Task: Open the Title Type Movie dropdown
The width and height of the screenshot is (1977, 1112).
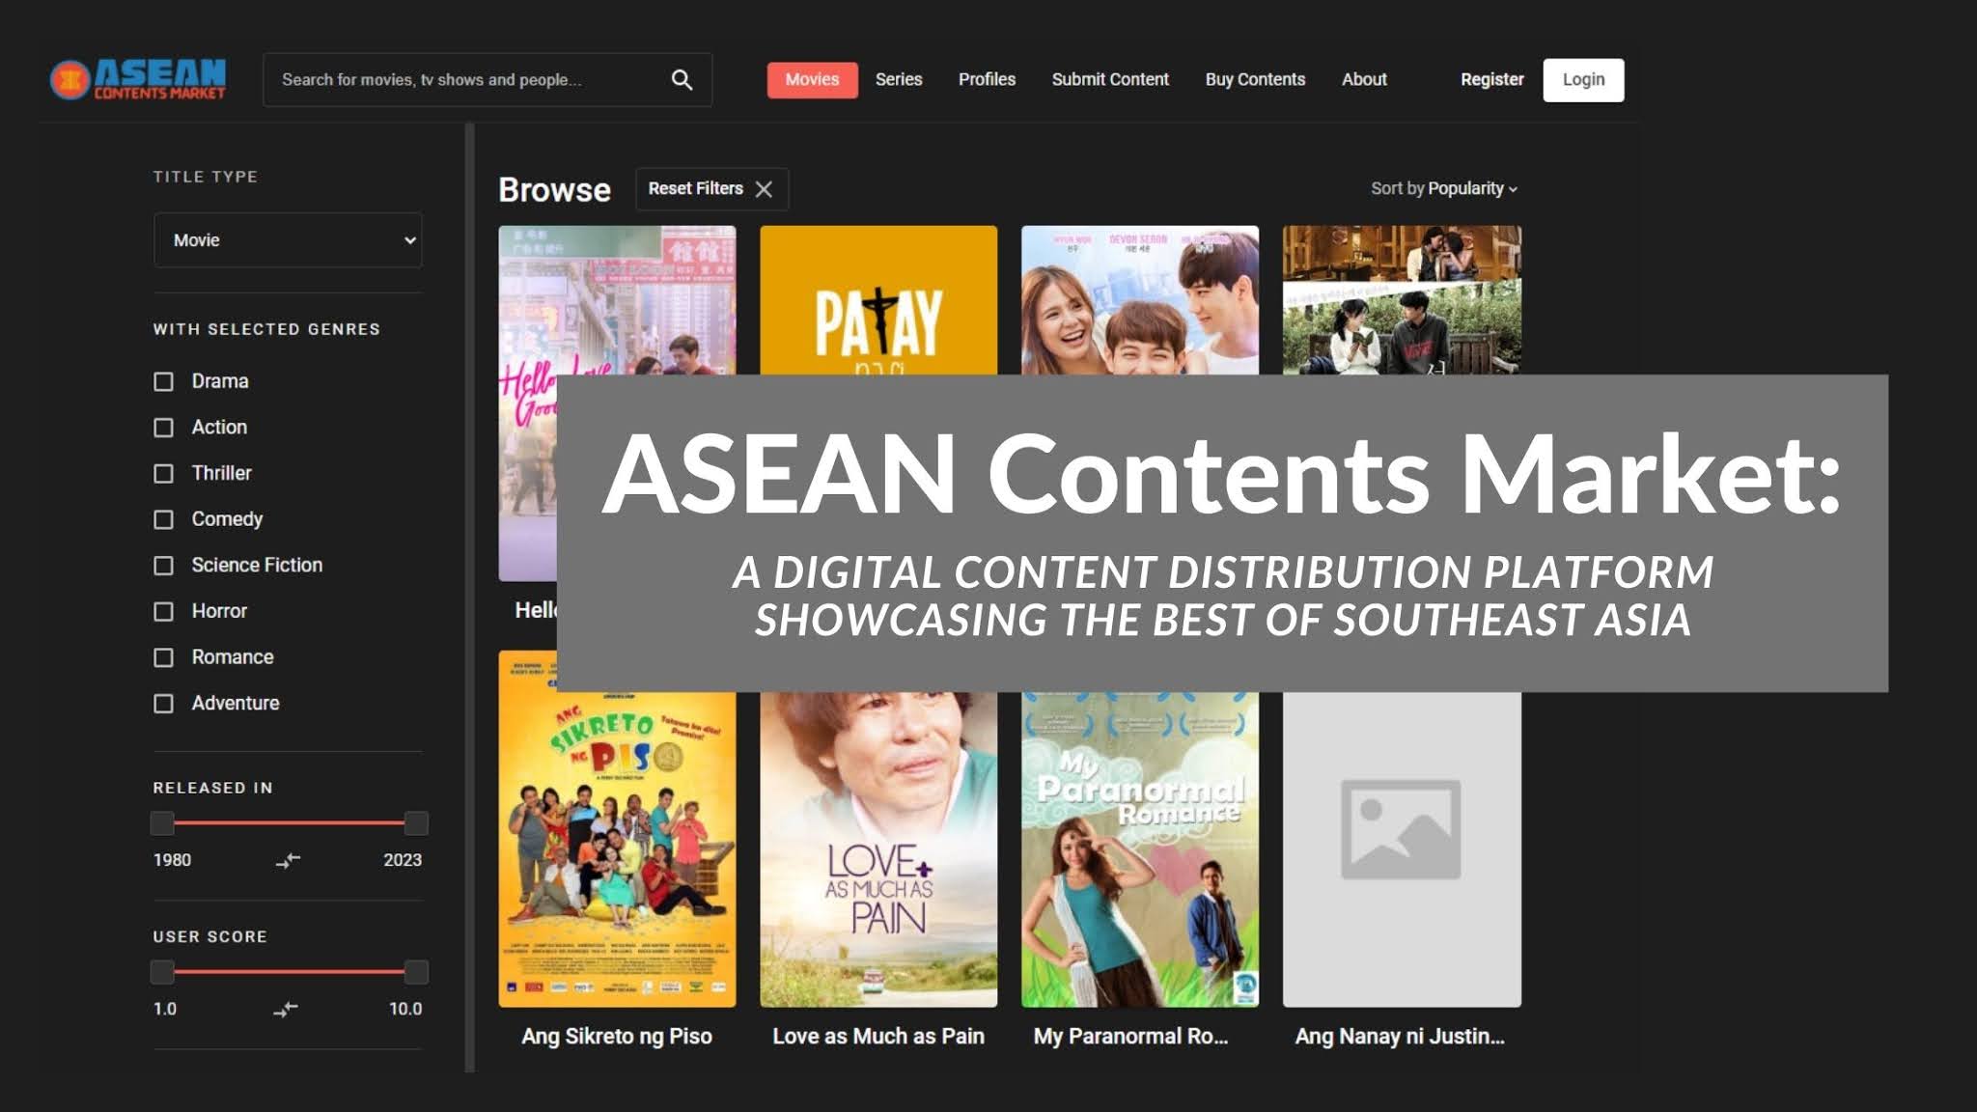Action: click(288, 240)
